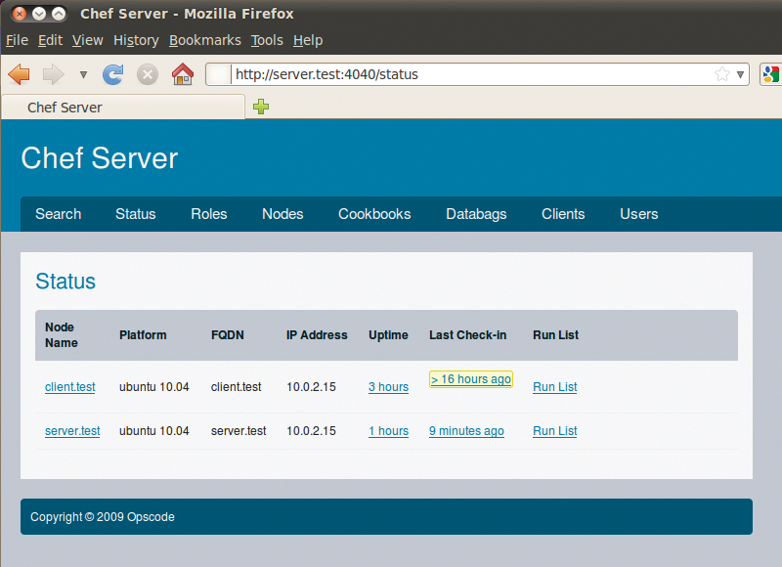The height and width of the screenshot is (567, 782).
Task: Click the site favicon box in URL bar
Action: coord(218,74)
